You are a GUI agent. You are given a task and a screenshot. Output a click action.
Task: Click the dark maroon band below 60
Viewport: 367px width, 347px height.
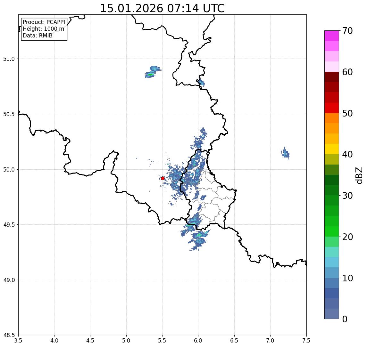(332, 77)
